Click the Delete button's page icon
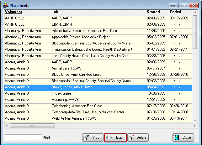 tap(131, 137)
